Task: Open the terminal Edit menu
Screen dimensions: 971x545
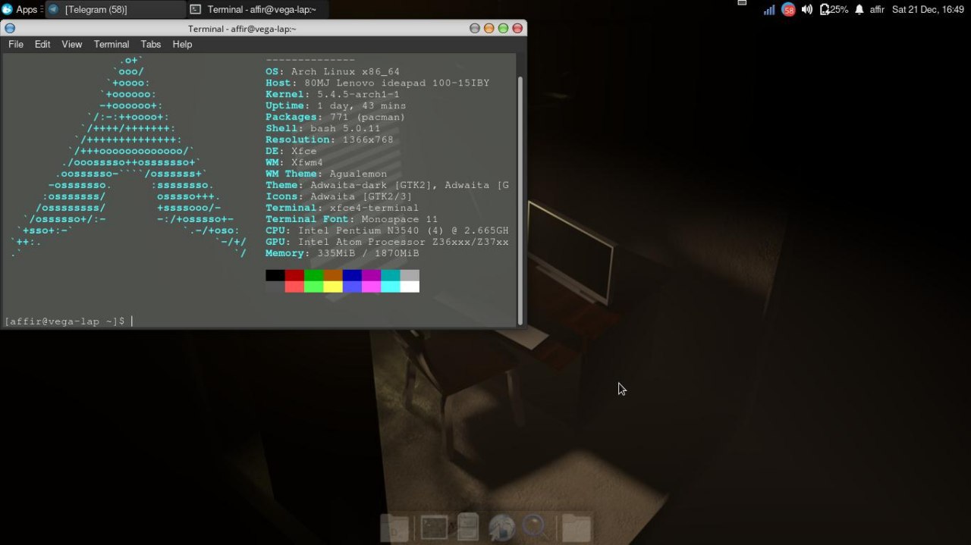Action: tap(42, 44)
